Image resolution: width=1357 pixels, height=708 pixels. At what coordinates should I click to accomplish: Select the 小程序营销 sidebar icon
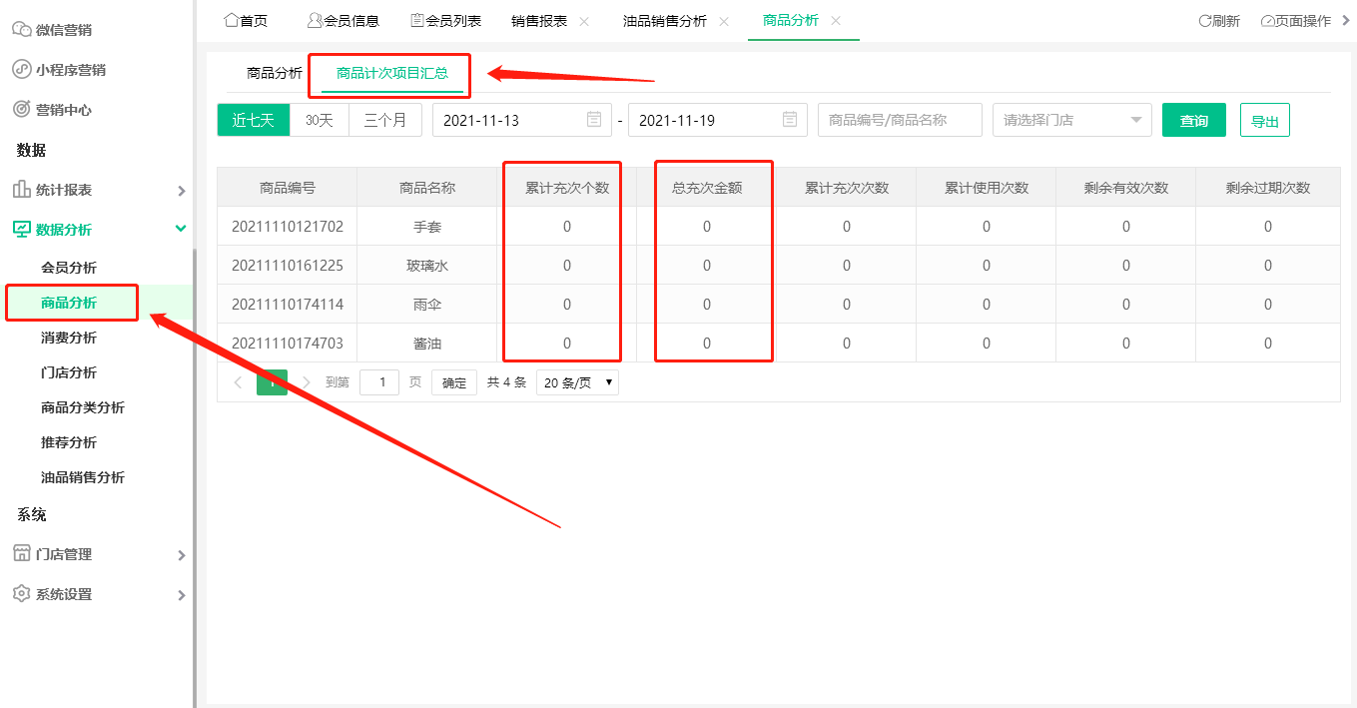click(21, 69)
